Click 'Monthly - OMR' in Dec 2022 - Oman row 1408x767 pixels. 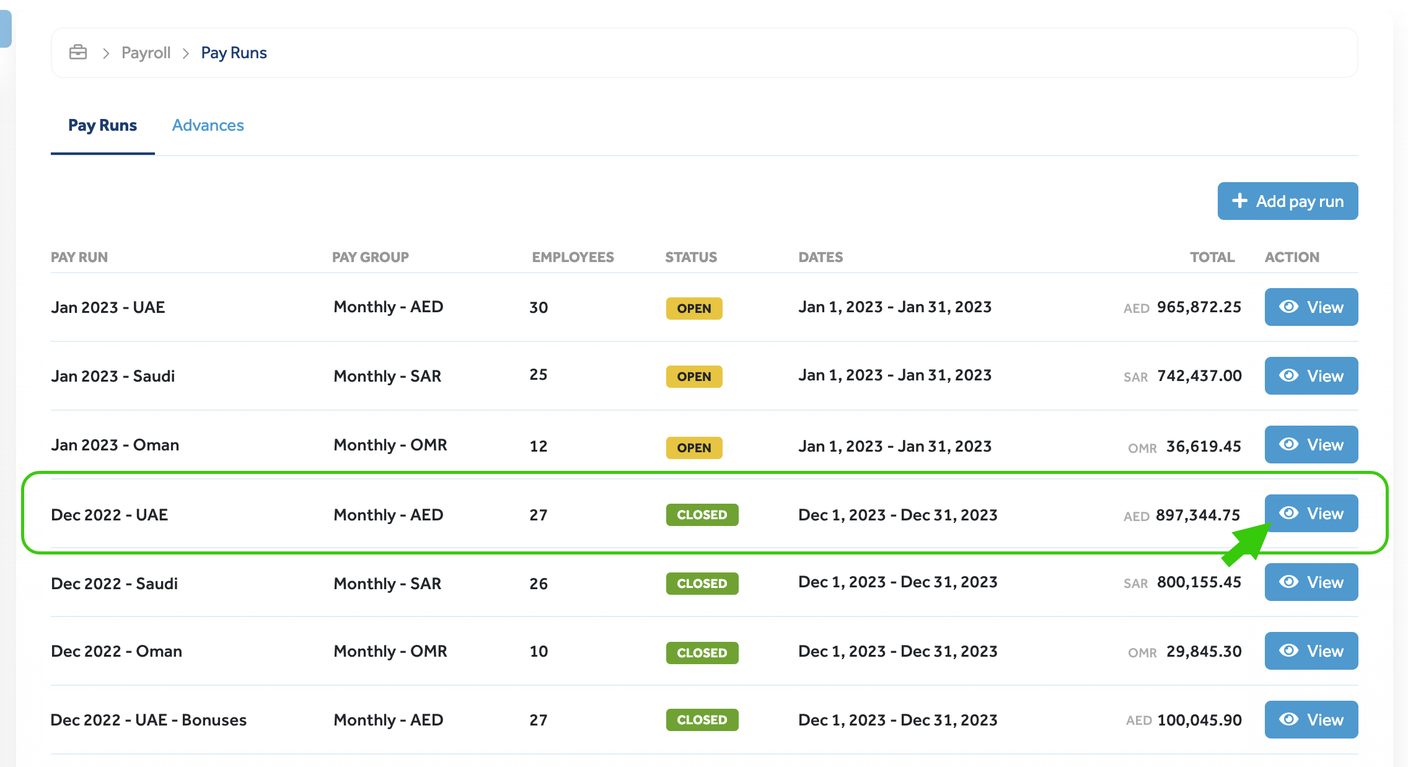(390, 651)
